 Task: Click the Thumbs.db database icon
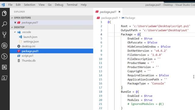pos(19,61)
